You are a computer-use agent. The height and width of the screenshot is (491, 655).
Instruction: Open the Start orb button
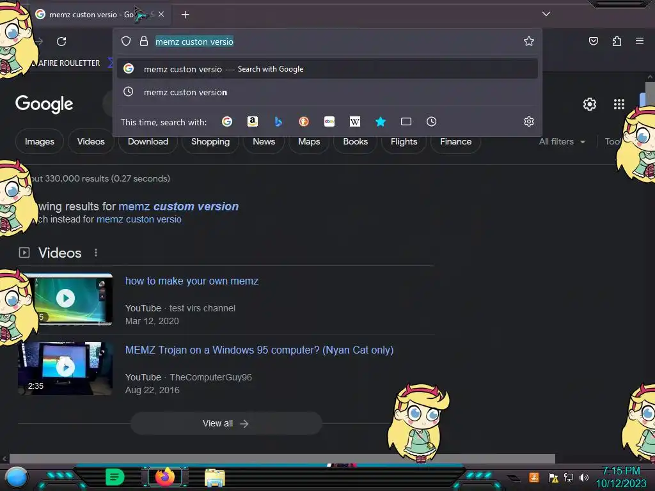click(x=16, y=477)
